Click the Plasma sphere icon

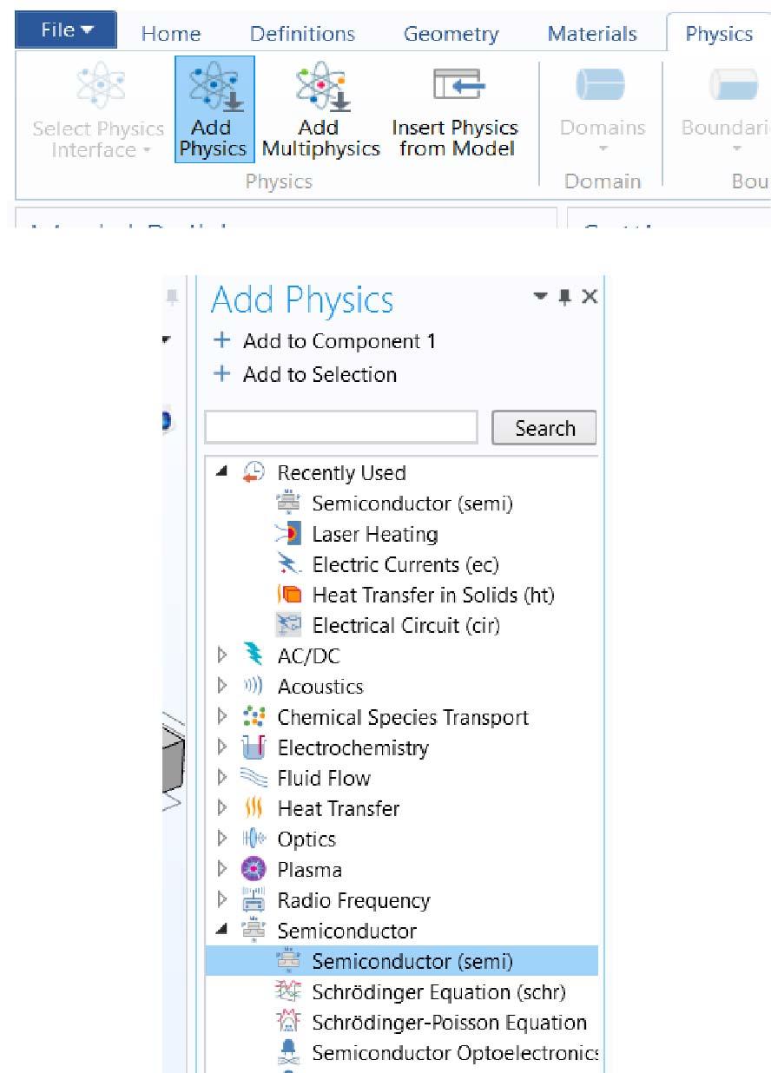pos(254,870)
